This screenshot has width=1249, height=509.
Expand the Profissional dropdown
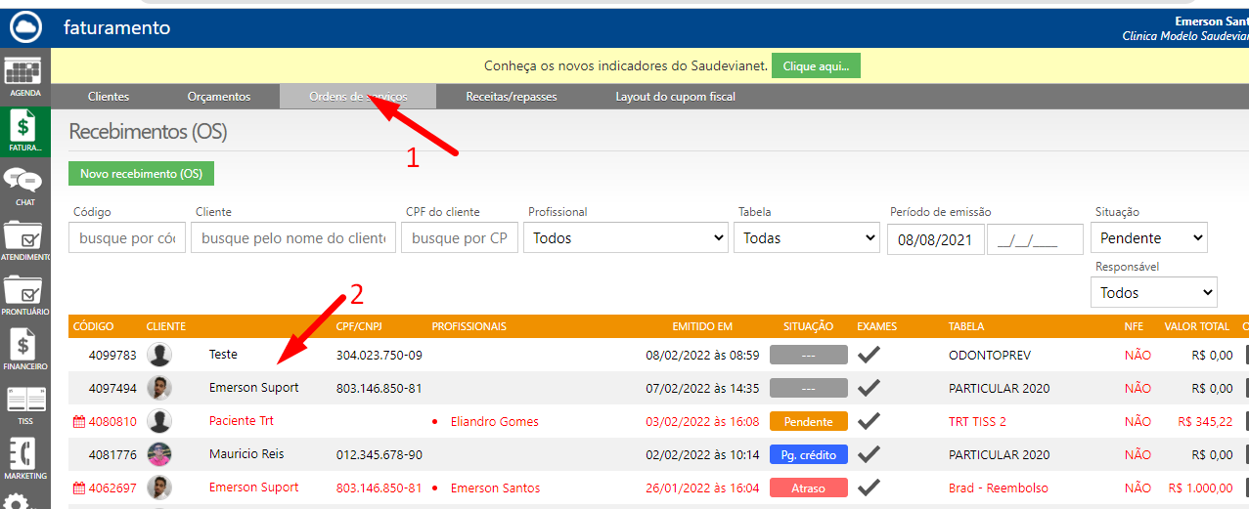[x=626, y=237]
